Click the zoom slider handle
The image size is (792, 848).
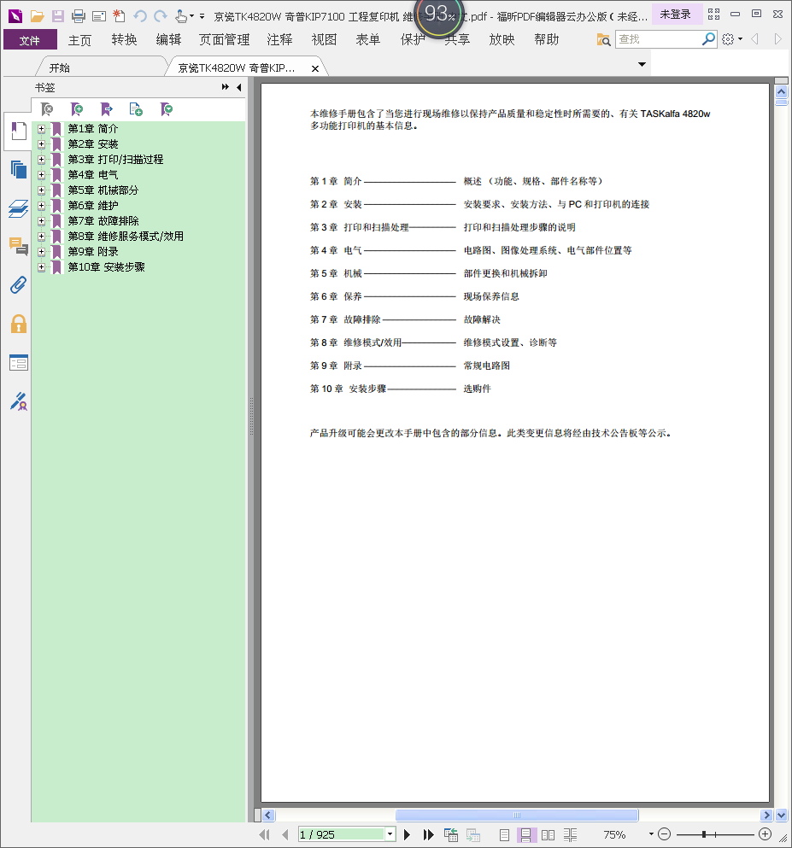(704, 834)
